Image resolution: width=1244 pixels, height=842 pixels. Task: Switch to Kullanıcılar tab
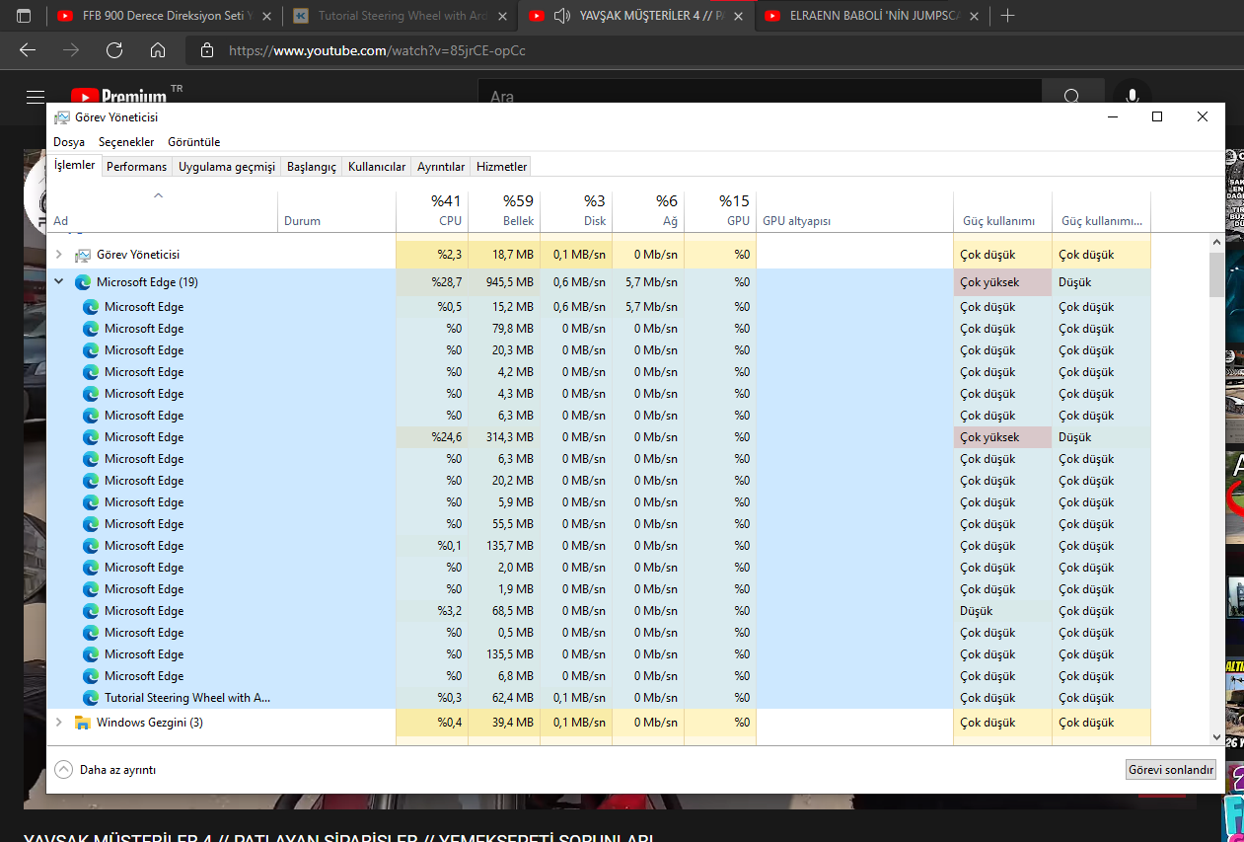377,167
